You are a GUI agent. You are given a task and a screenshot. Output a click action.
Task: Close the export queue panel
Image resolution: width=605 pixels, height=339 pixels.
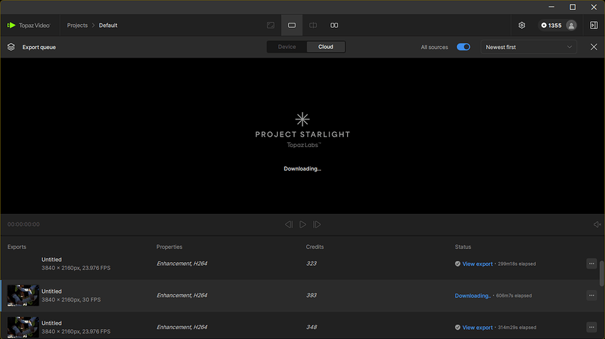[594, 47]
